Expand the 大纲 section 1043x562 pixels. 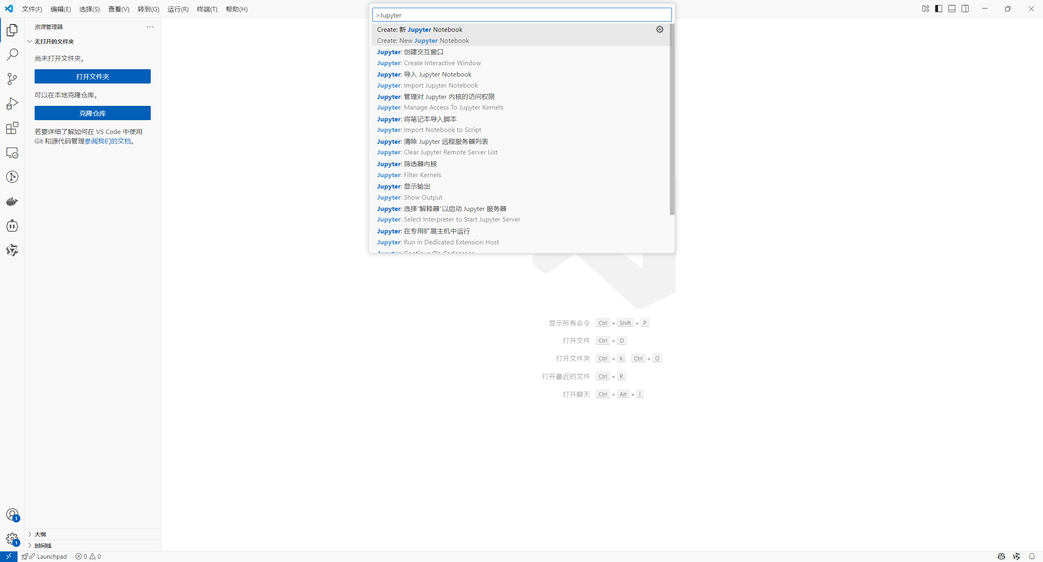[93, 534]
